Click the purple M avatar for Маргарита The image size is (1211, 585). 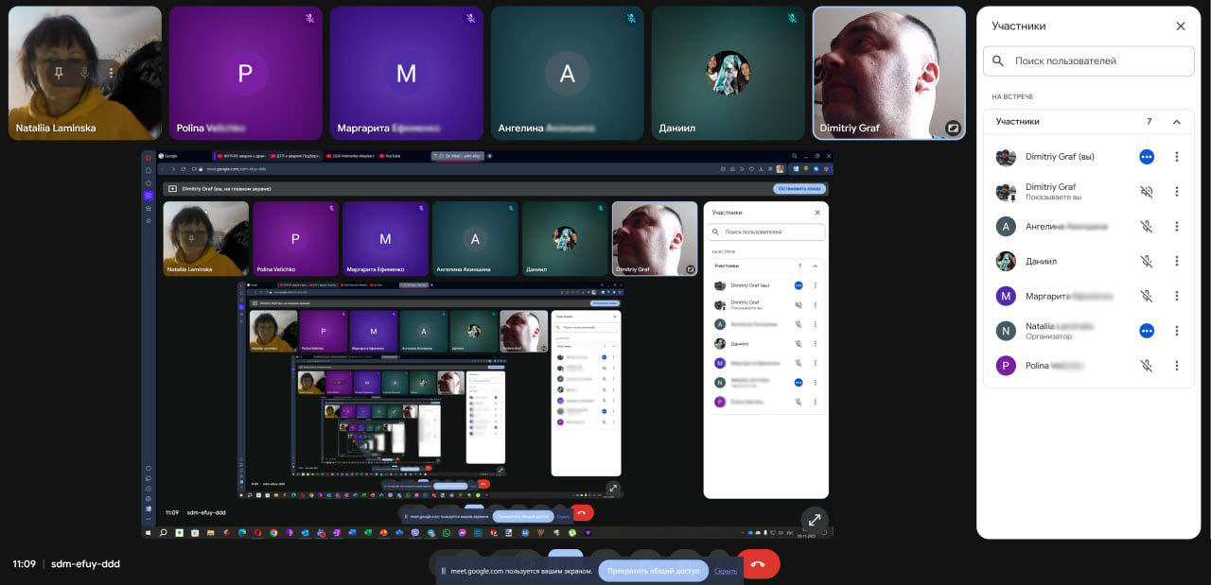[x=1006, y=296]
